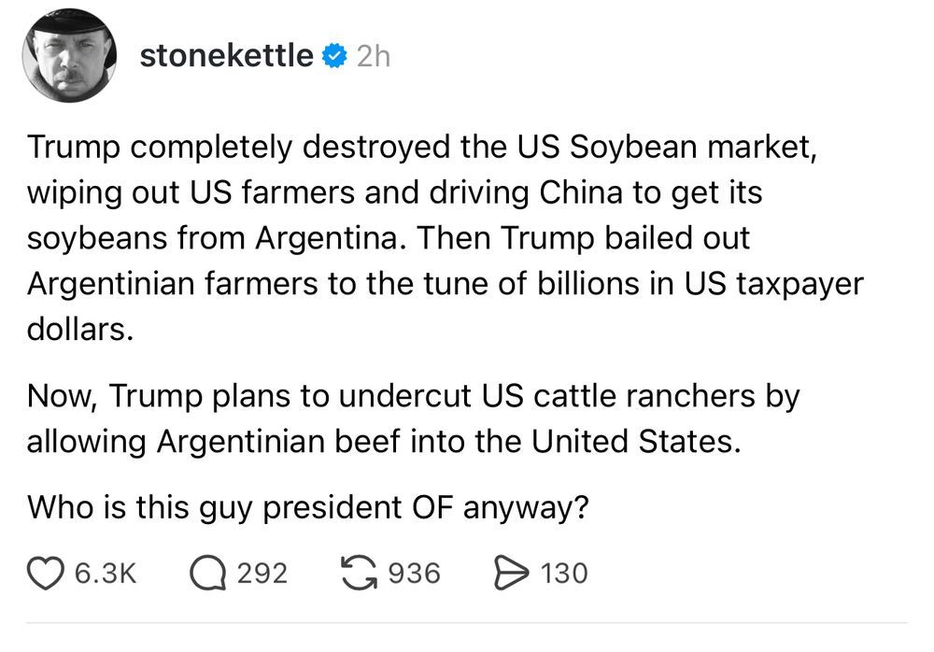Click the capitalized word "OF" in the question

pyautogui.click(x=432, y=508)
